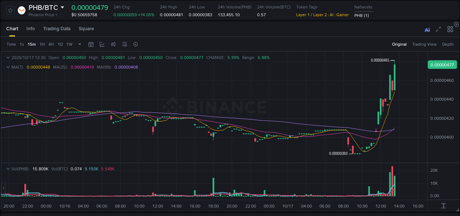The width and height of the screenshot is (460, 216).
Task: Open the chart settings hexagon icon
Action: pyautogui.click(x=135, y=44)
